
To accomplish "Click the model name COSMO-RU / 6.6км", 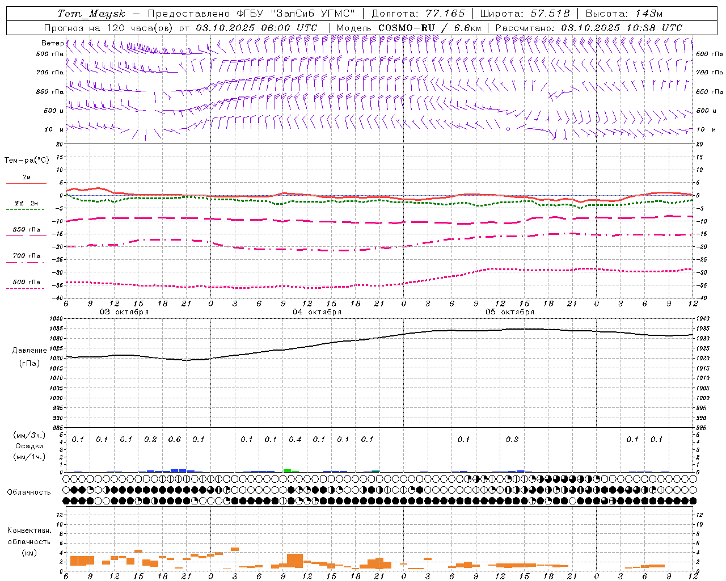I will pos(430,28).
